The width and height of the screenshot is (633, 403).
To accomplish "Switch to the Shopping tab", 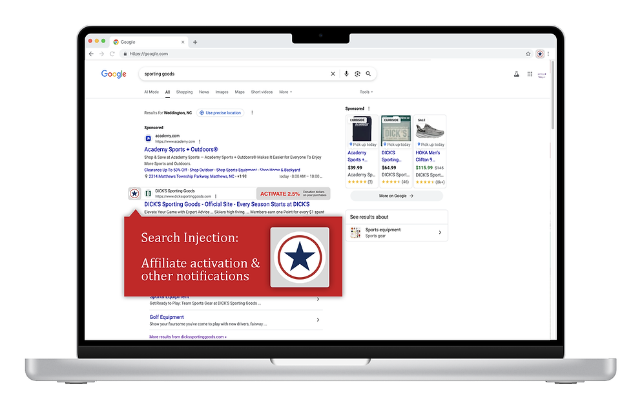I will 185,92.
